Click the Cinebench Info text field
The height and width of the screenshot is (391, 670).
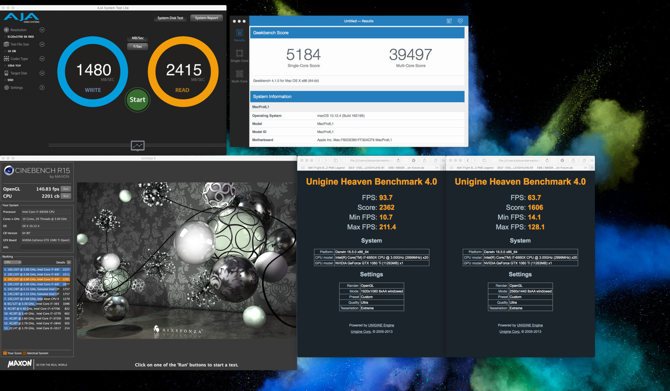point(46,247)
